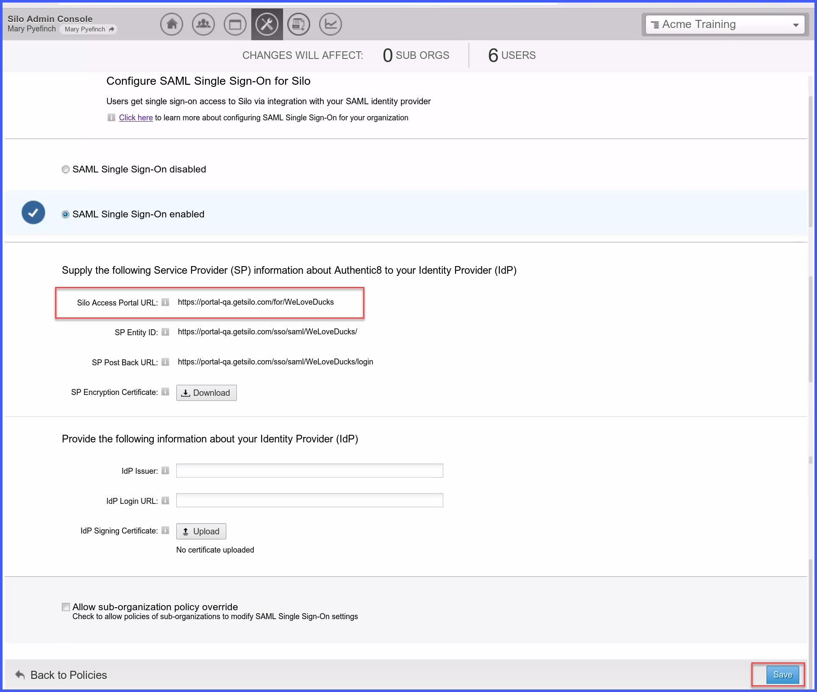
Task: Open the logs document nav icon
Action: (x=299, y=24)
